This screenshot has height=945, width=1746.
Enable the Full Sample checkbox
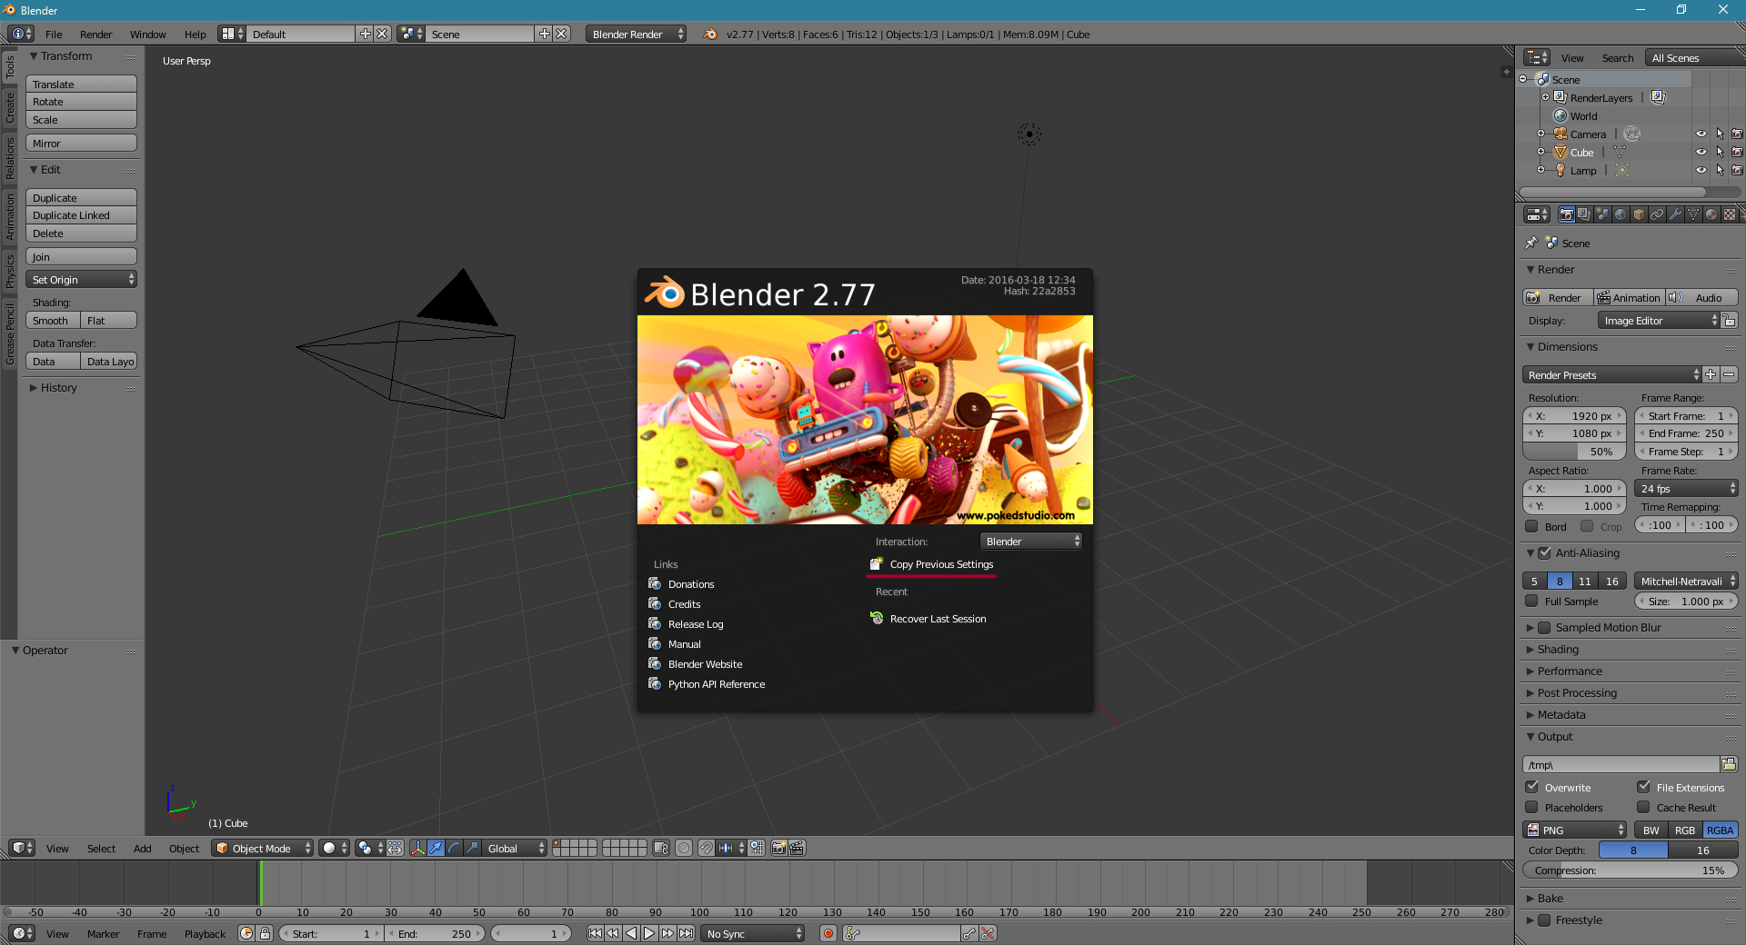pos(1532,601)
